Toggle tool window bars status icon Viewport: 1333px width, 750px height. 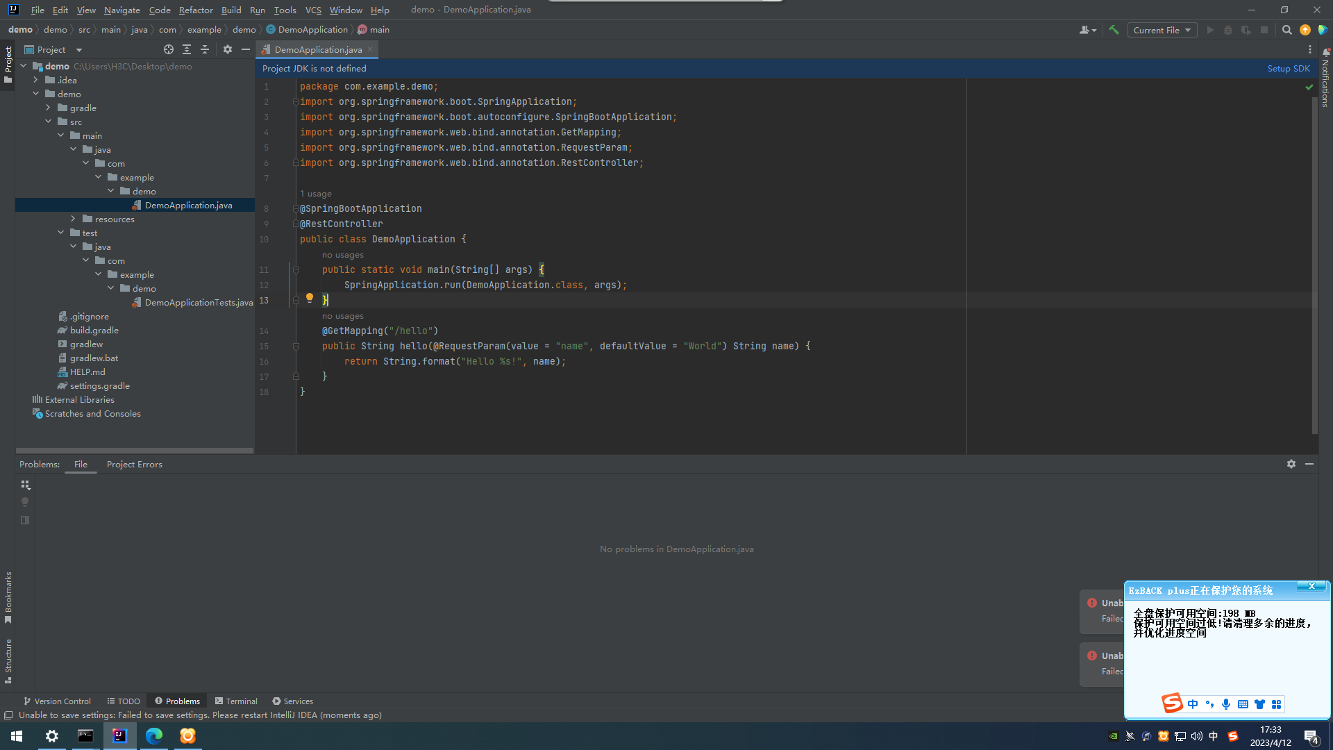pyautogui.click(x=8, y=715)
